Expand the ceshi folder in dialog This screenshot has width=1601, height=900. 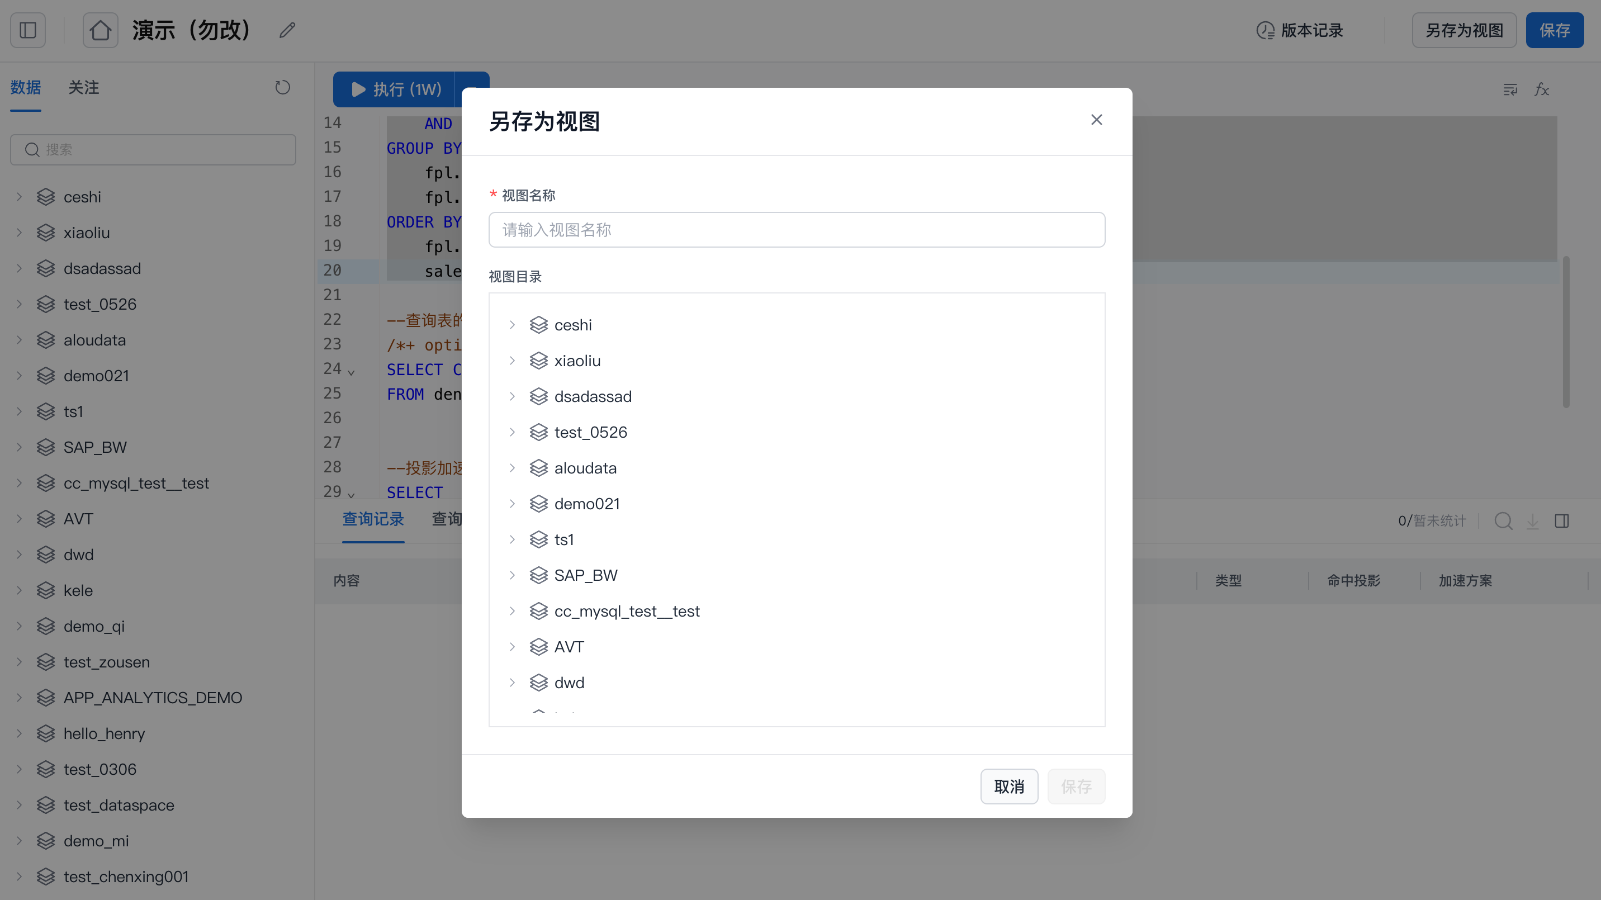(x=512, y=325)
